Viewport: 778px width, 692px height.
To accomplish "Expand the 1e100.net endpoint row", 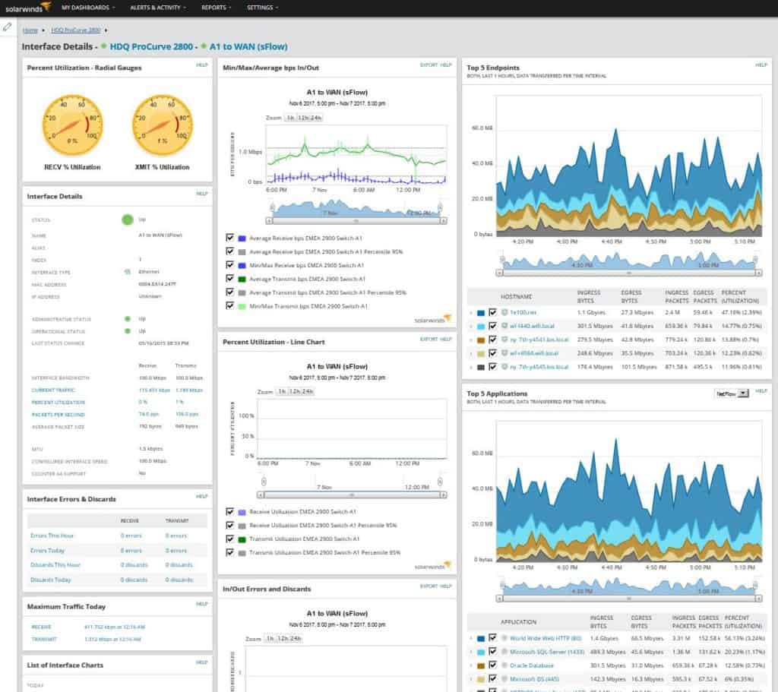I will [471, 312].
